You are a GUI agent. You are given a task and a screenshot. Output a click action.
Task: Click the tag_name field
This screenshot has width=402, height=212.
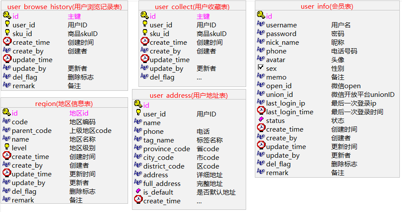coord(158,140)
